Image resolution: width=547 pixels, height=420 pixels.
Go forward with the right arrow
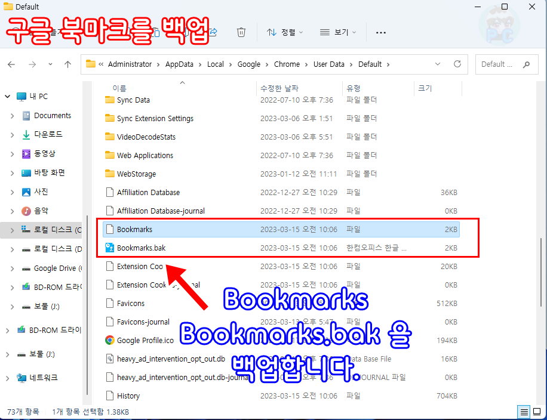click(x=32, y=64)
